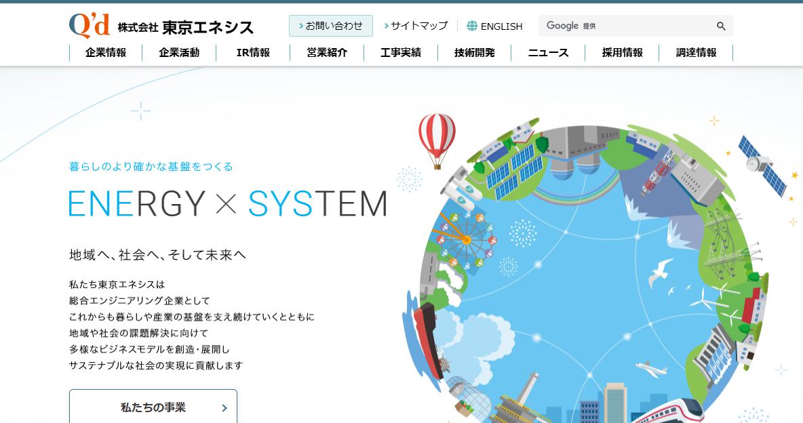Open the お問い合わせ contact button
Viewport: 803px width, 423px height.
point(331,26)
